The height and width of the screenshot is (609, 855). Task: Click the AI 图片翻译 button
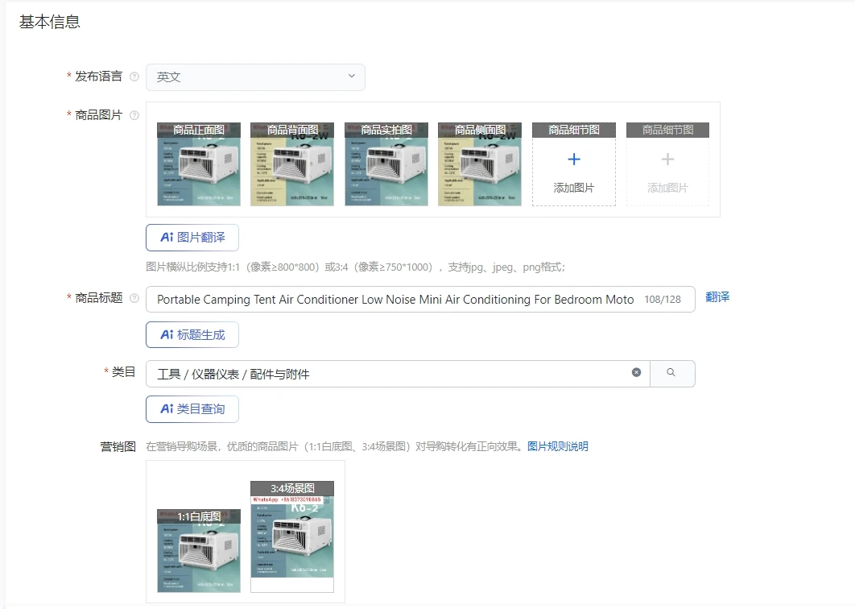pyautogui.click(x=192, y=238)
